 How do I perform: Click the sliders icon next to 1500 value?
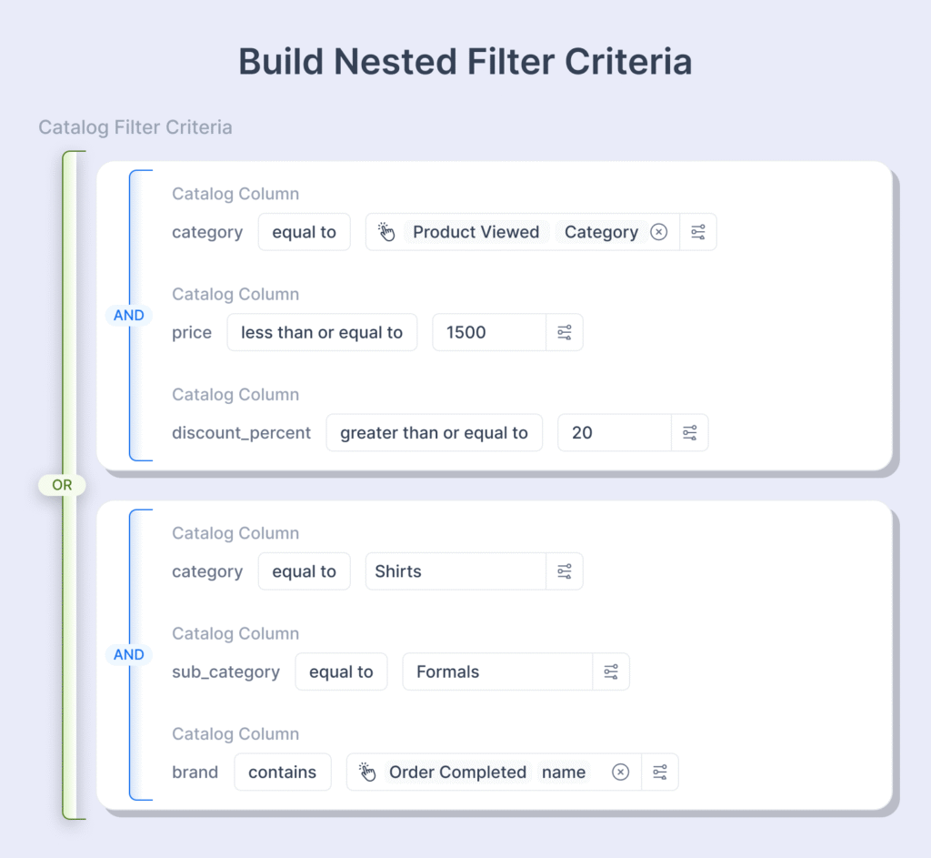point(564,332)
